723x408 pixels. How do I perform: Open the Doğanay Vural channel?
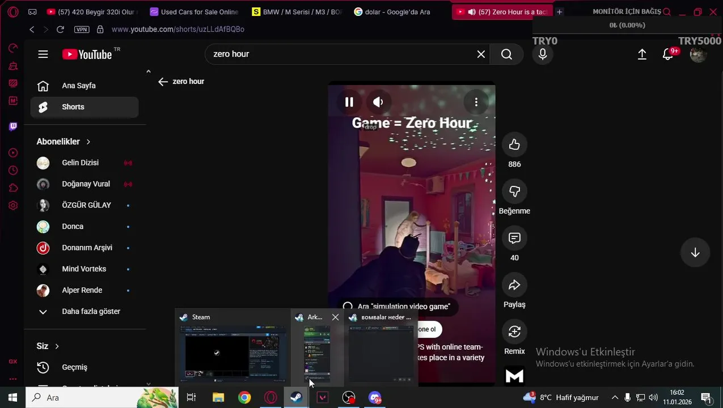pos(84,184)
